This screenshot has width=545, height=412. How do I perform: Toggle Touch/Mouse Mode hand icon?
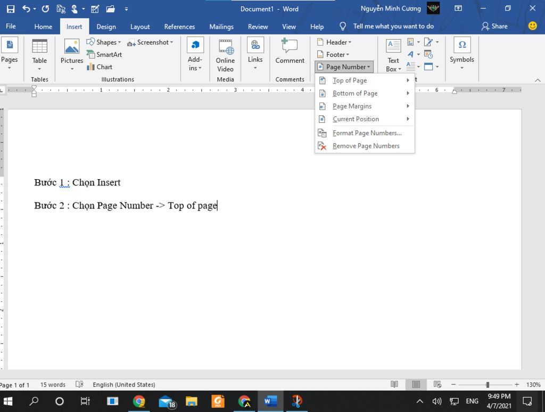tap(75, 9)
